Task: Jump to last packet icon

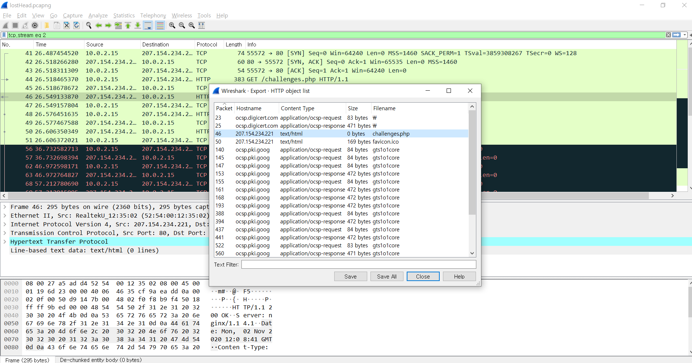Action: point(138,25)
